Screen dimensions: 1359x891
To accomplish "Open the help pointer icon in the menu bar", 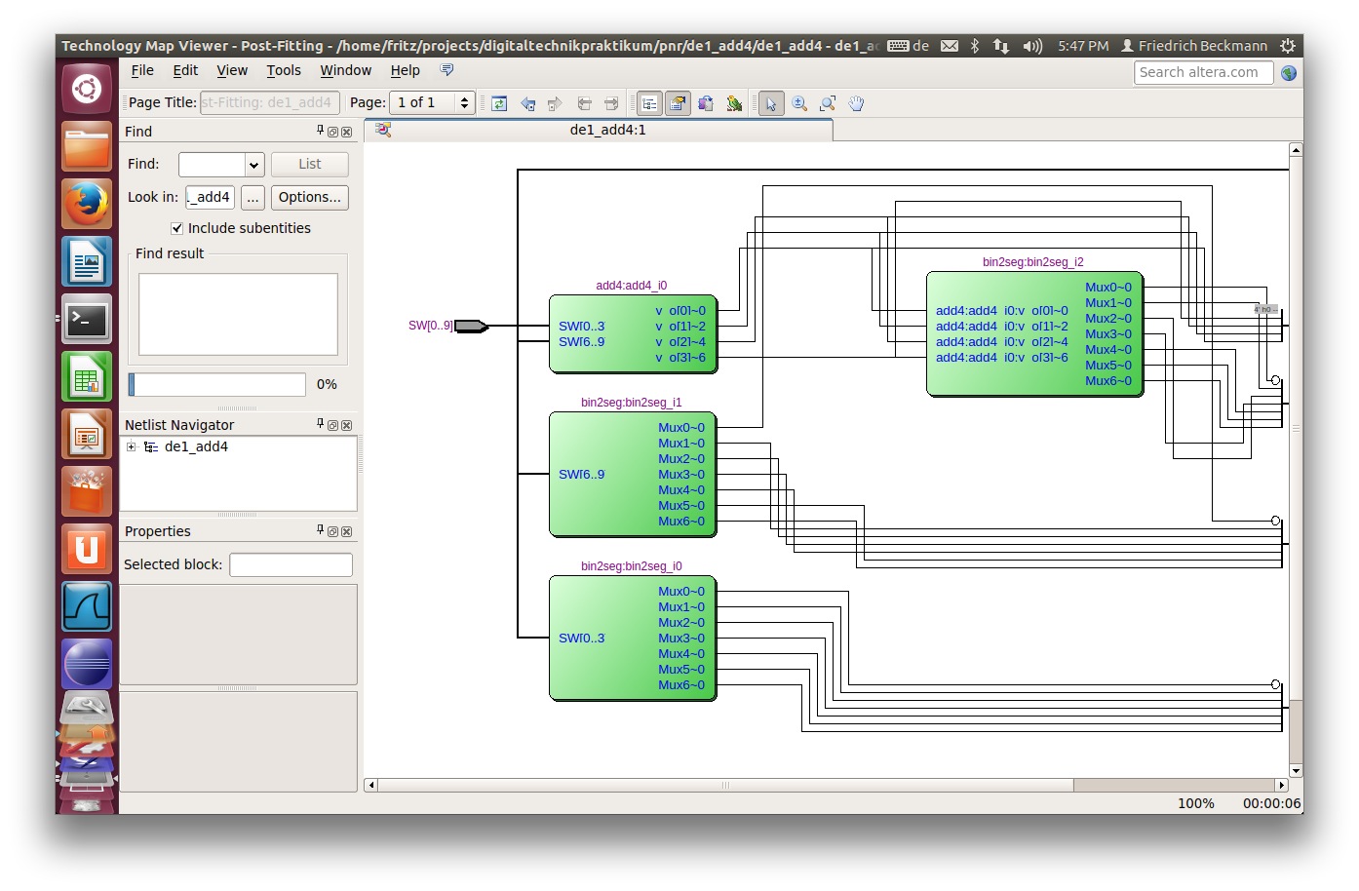I will (447, 70).
